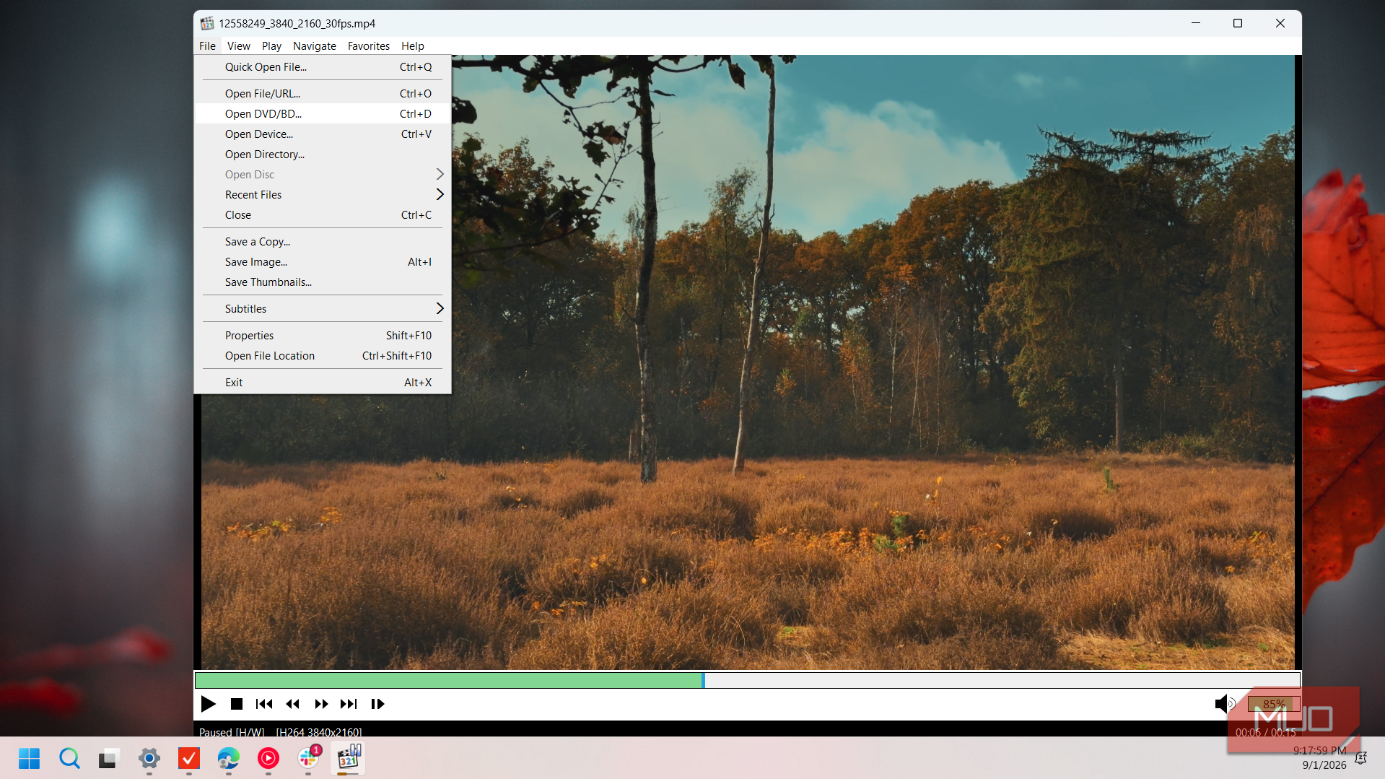Choose Open File/URL… entry

pos(323,94)
